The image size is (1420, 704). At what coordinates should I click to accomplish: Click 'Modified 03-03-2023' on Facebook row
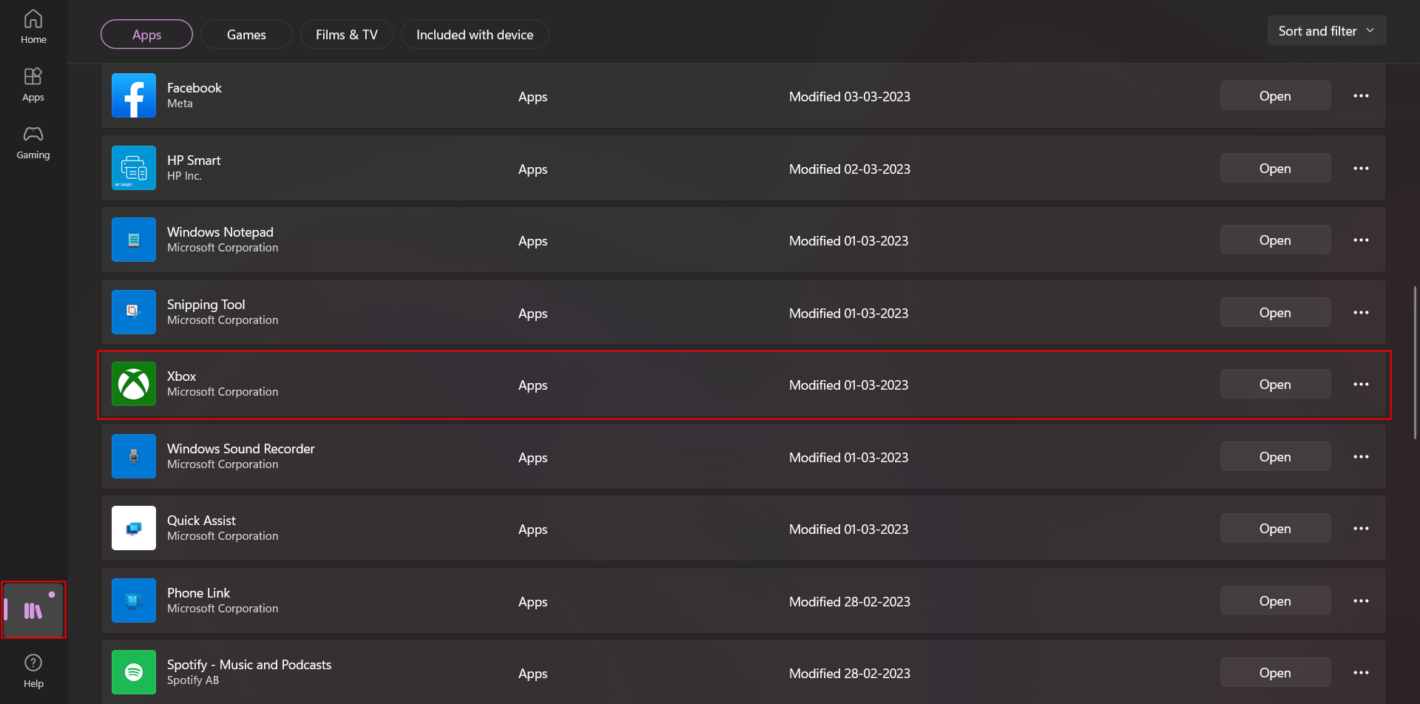pos(850,97)
